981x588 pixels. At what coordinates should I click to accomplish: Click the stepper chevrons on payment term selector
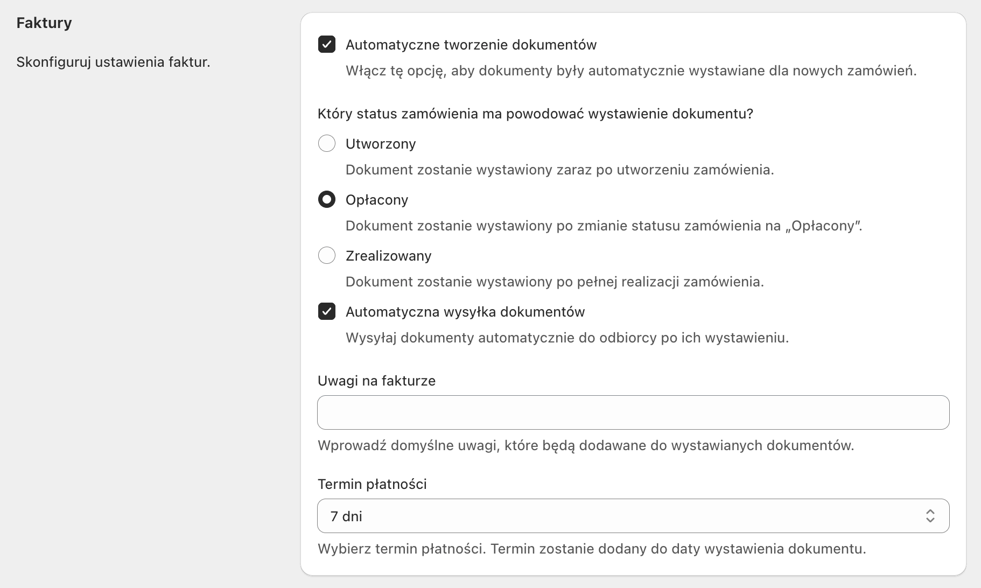[931, 516]
